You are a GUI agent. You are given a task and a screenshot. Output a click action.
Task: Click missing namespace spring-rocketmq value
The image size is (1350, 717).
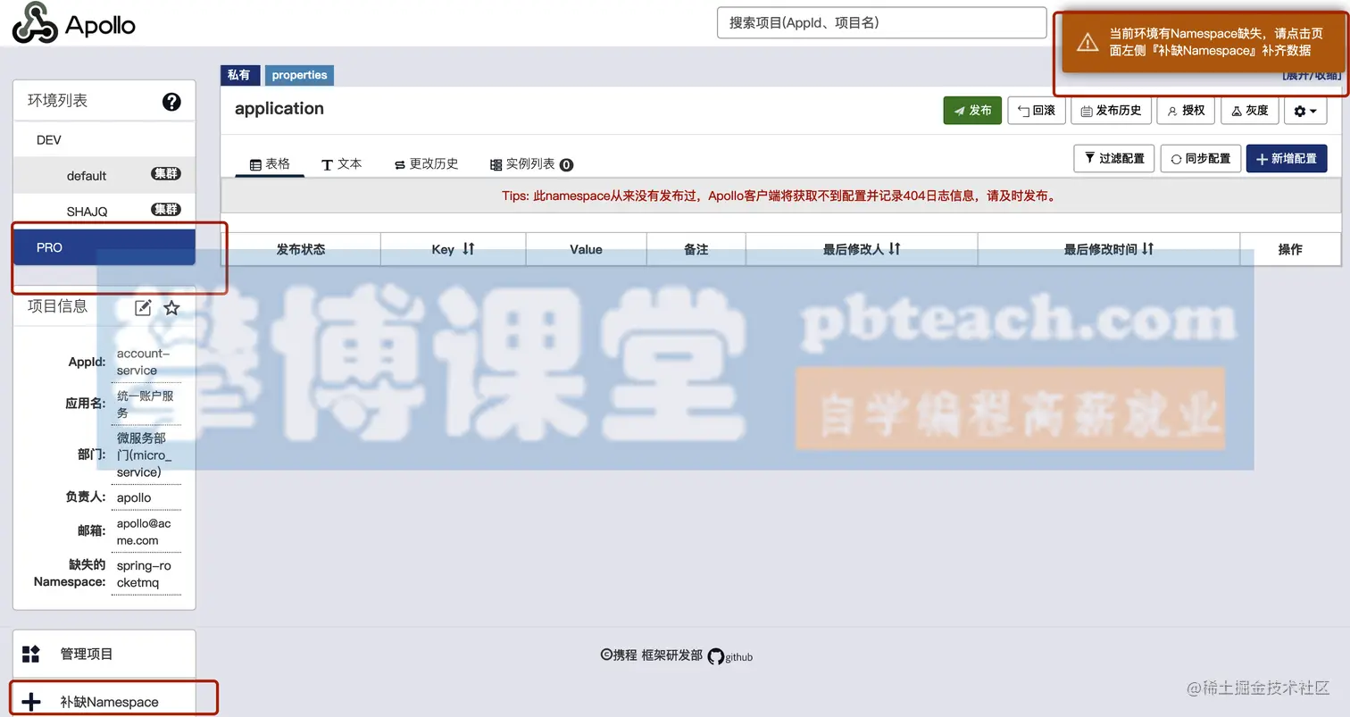[143, 574]
